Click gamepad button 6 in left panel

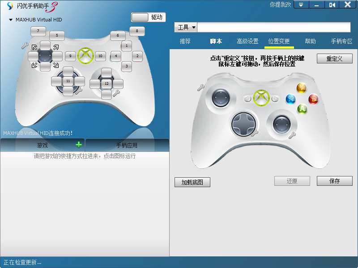point(118,36)
